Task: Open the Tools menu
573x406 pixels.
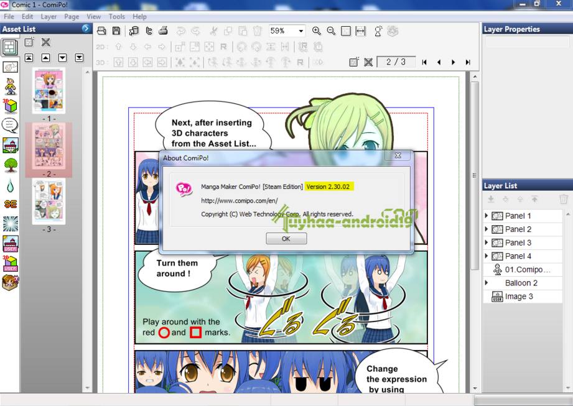Action: tap(116, 16)
